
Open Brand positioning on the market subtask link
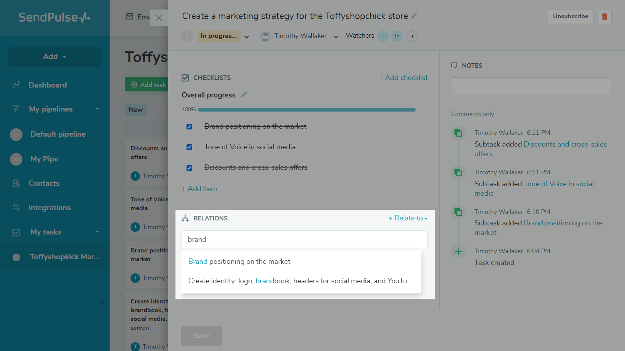[538, 228]
